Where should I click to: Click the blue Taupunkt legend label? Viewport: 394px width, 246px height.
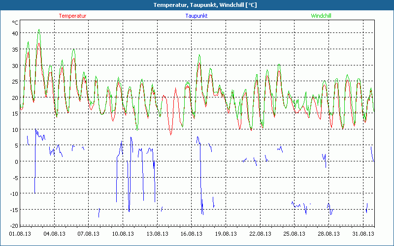click(197, 16)
